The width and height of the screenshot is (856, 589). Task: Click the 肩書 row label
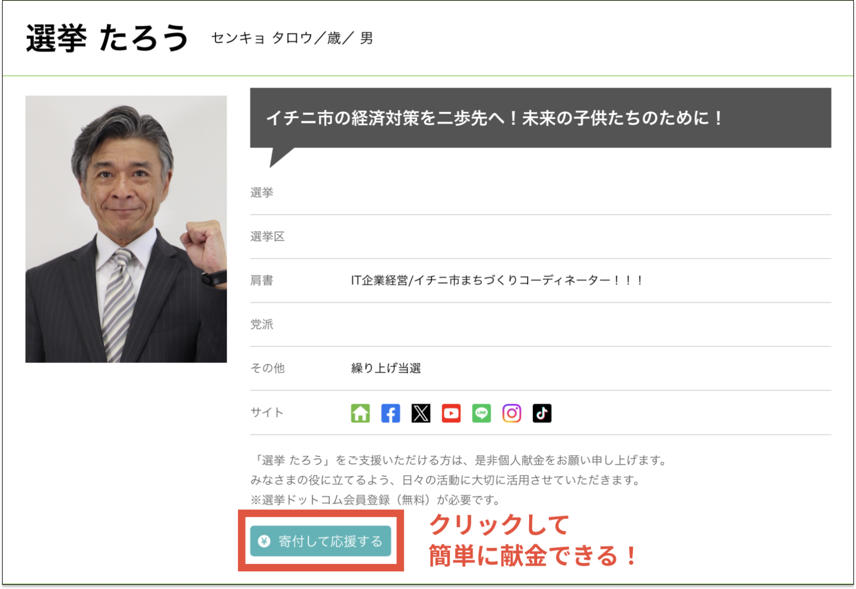click(262, 280)
